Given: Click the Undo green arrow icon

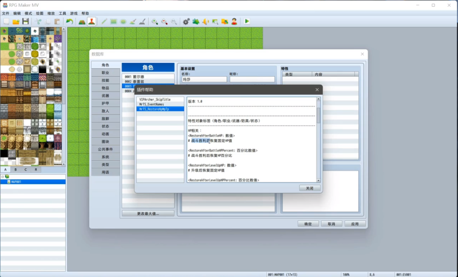Looking at the screenshot, I should click(69, 21).
